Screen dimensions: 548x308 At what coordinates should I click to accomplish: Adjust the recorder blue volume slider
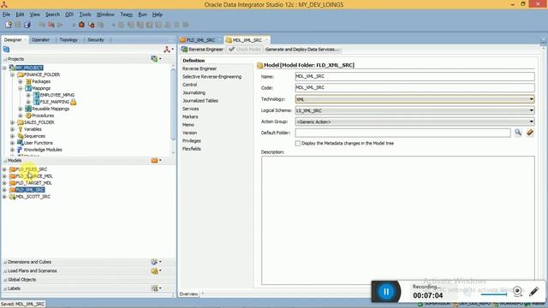(493, 294)
